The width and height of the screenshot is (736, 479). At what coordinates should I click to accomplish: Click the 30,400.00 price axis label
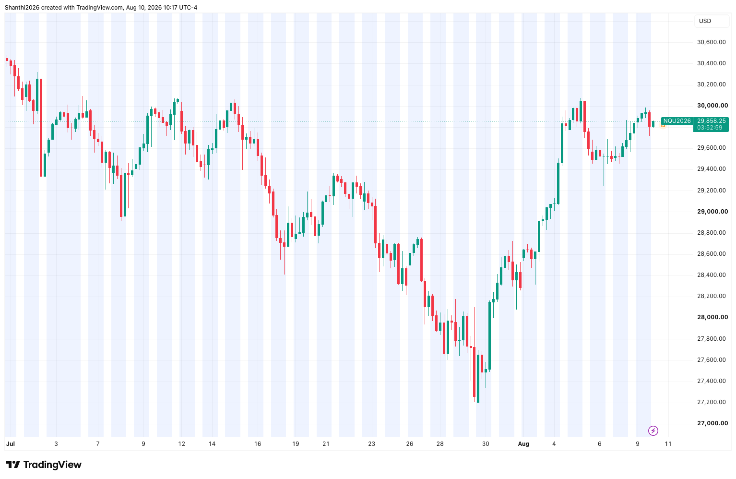[712, 63]
